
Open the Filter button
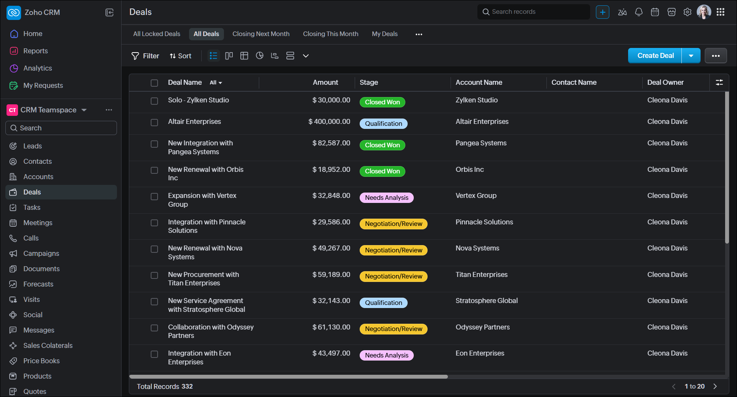[x=145, y=56]
